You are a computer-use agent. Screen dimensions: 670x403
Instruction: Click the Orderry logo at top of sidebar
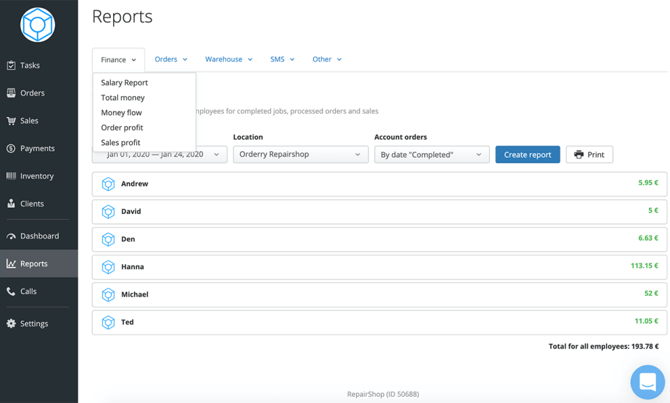click(x=38, y=25)
